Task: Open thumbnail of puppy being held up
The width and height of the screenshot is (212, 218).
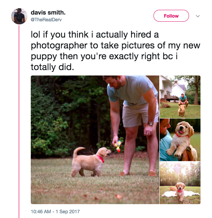Action: [x=180, y=139]
